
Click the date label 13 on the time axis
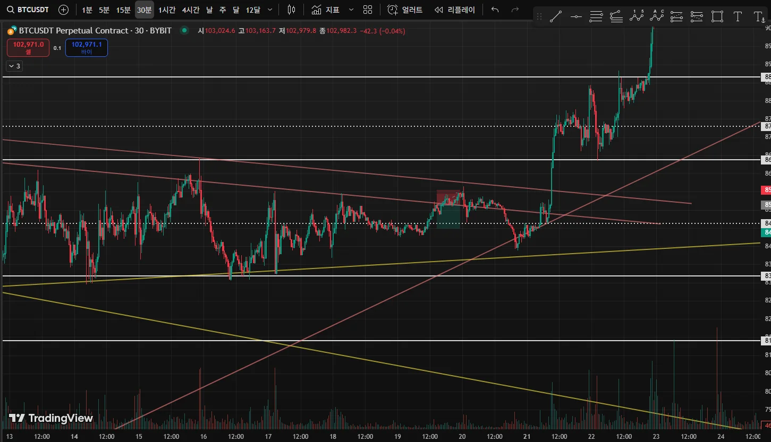pos(9,436)
